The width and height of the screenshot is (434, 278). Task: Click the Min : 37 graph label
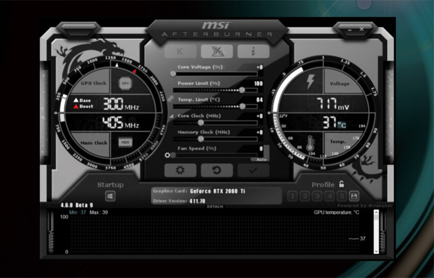click(78, 212)
